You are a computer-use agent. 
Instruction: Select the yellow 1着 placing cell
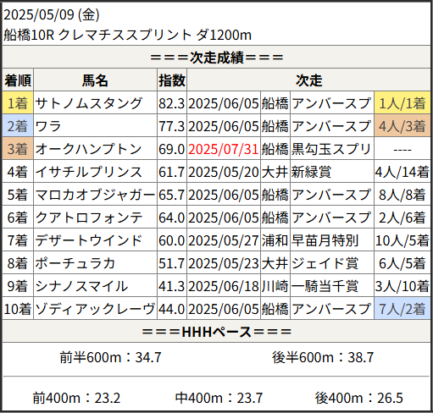coord(18,103)
